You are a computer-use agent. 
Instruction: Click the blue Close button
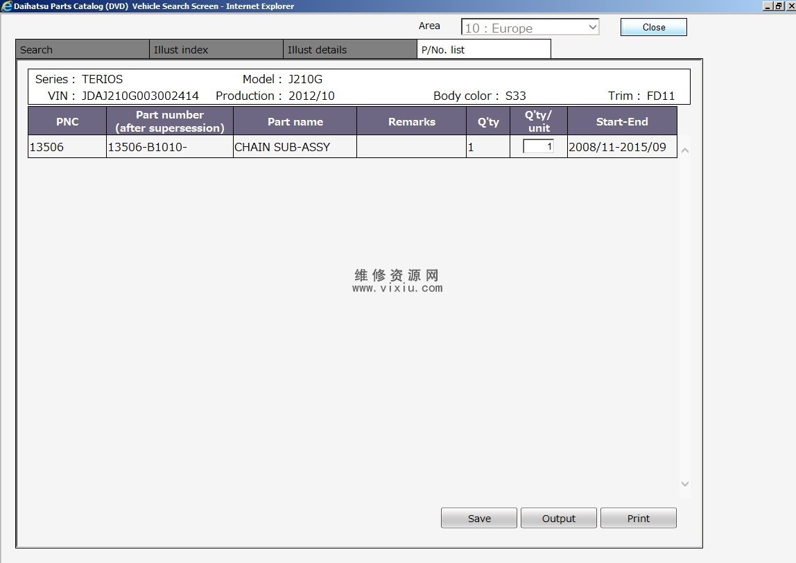click(653, 28)
